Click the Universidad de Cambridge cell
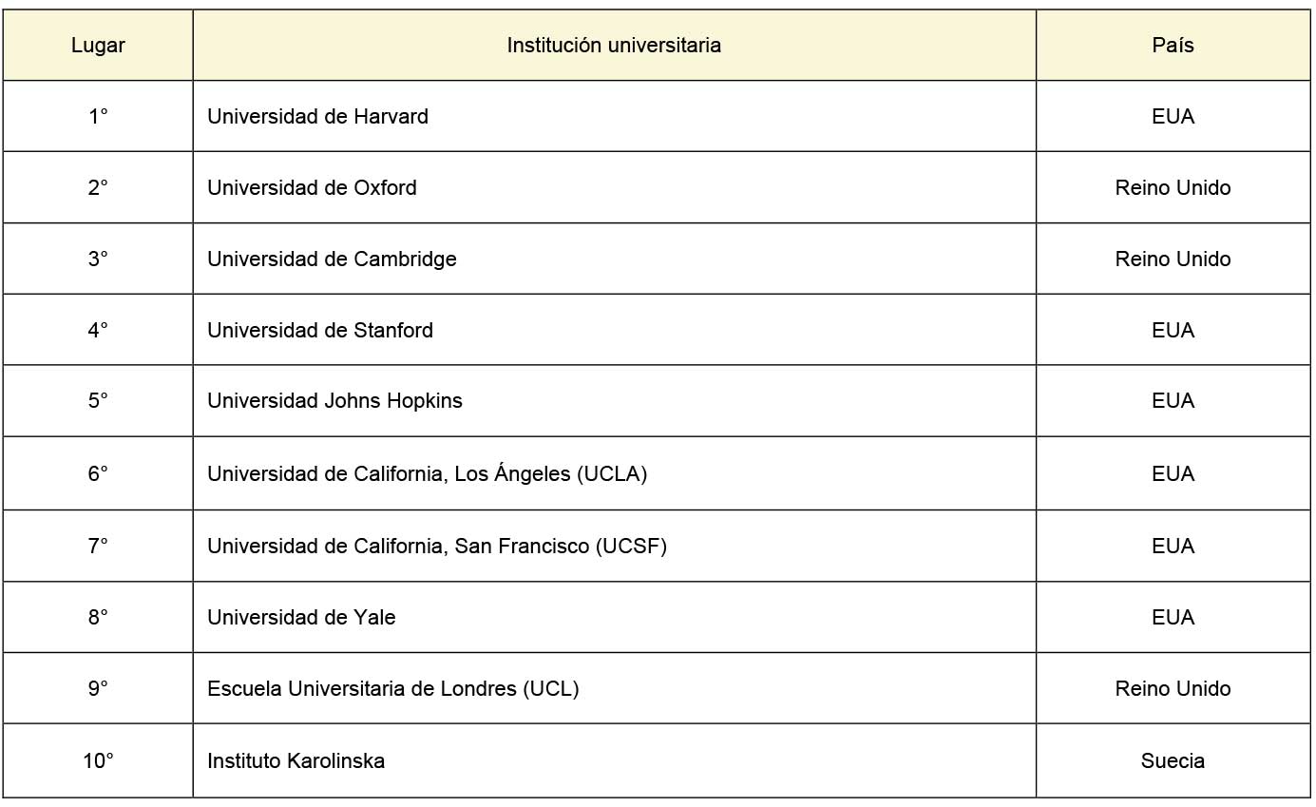The height and width of the screenshot is (807, 1316). click(332, 259)
